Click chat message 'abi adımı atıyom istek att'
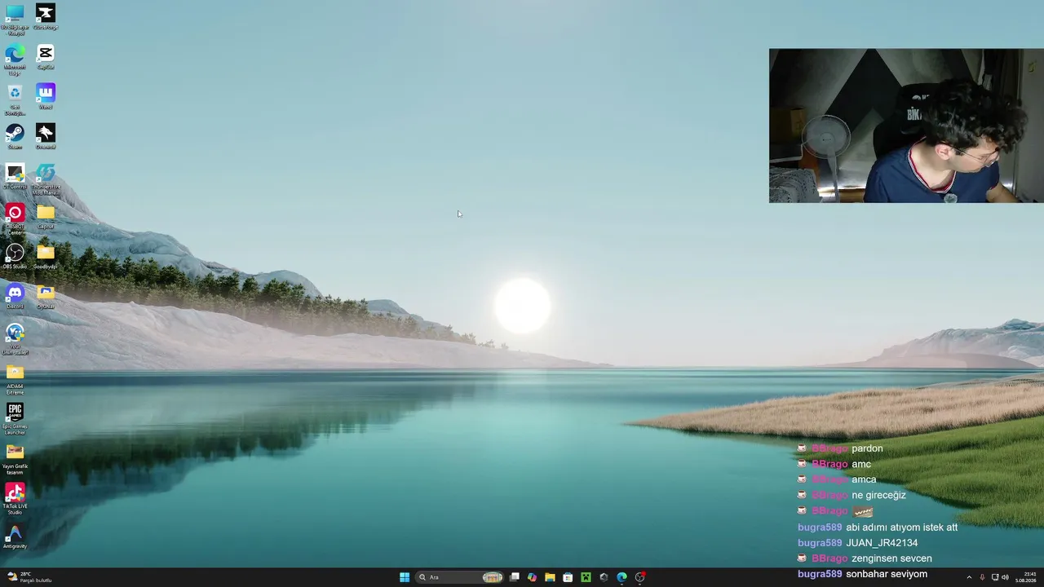The image size is (1044, 587). (x=901, y=527)
